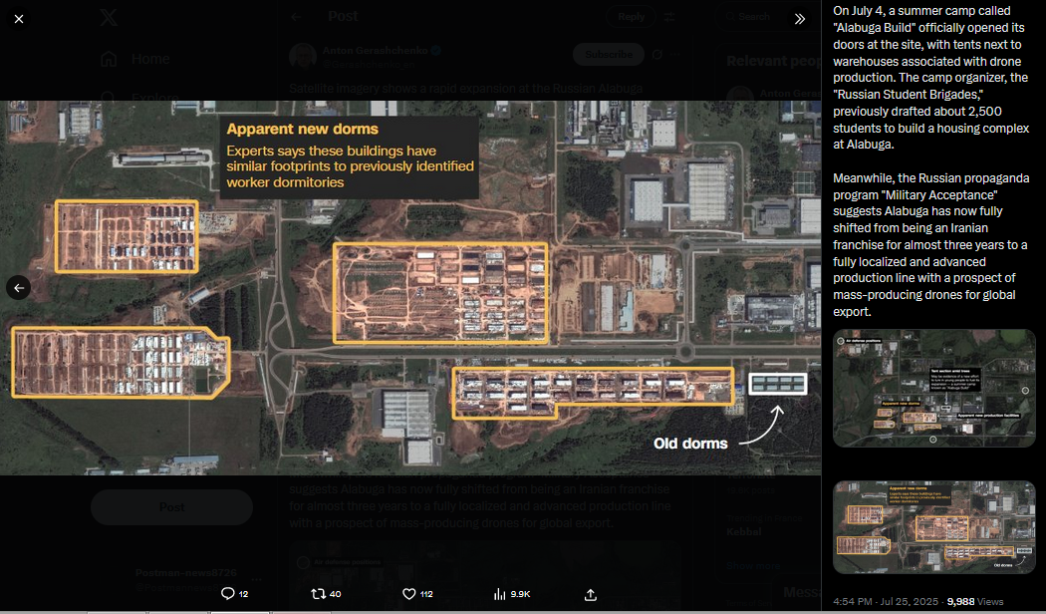Click the dimmed X logo in the background
1046x614 pixels.
tap(108, 17)
